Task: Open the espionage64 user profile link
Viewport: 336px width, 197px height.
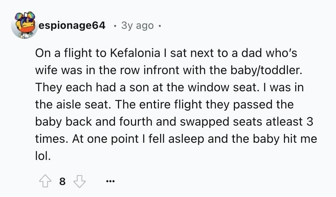Action: [72, 26]
